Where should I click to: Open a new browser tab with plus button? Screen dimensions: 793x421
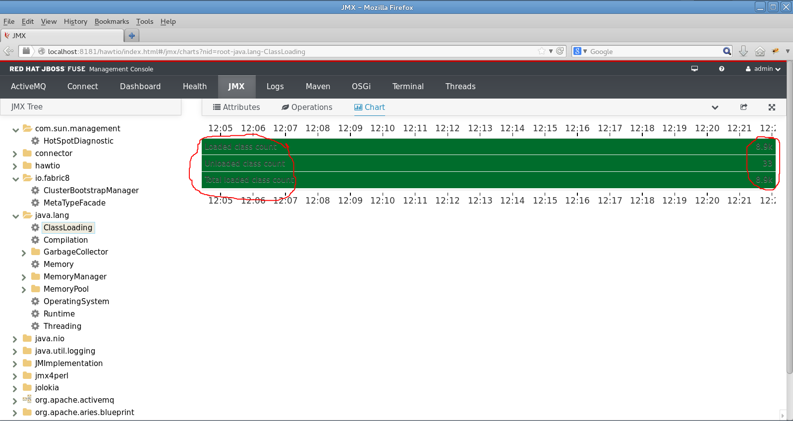tap(132, 36)
